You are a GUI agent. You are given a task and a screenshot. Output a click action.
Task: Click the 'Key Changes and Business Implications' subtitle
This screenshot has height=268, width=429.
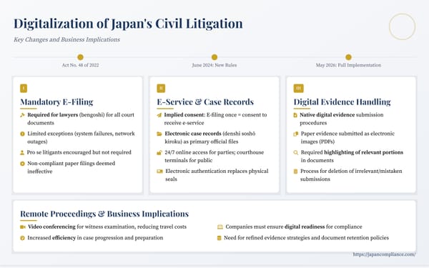click(66, 39)
